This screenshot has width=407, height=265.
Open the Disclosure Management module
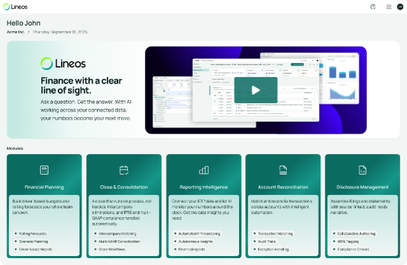(x=362, y=206)
